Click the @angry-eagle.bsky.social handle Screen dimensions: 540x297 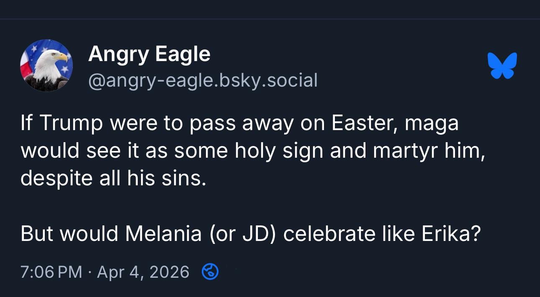tap(203, 80)
